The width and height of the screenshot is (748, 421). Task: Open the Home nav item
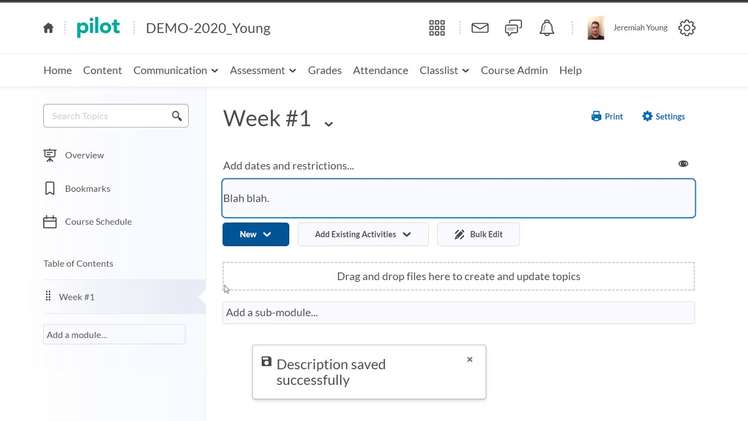[57, 70]
